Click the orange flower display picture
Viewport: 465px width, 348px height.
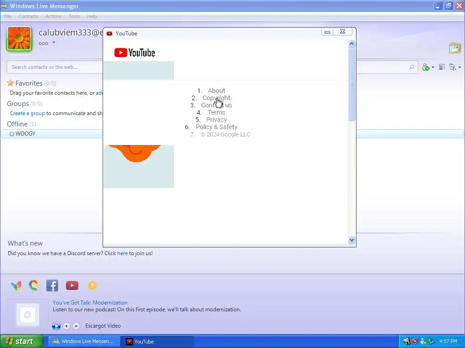point(19,39)
